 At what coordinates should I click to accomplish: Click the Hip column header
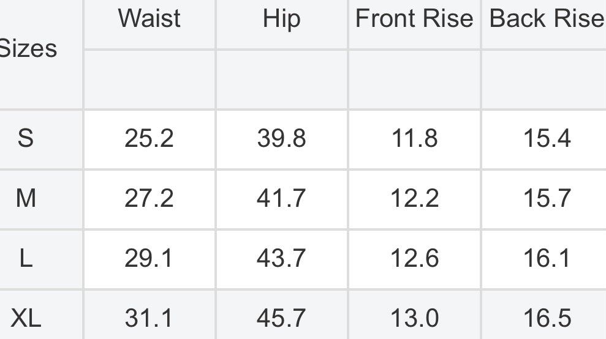[x=281, y=20]
